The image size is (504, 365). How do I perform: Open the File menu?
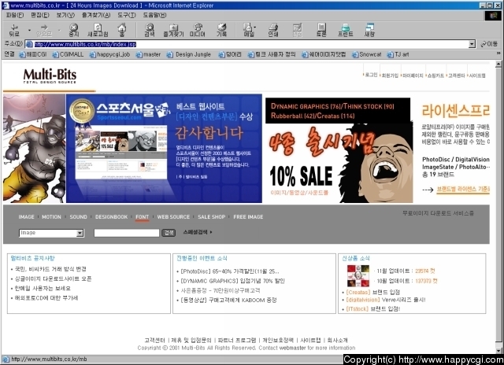point(15,15)
